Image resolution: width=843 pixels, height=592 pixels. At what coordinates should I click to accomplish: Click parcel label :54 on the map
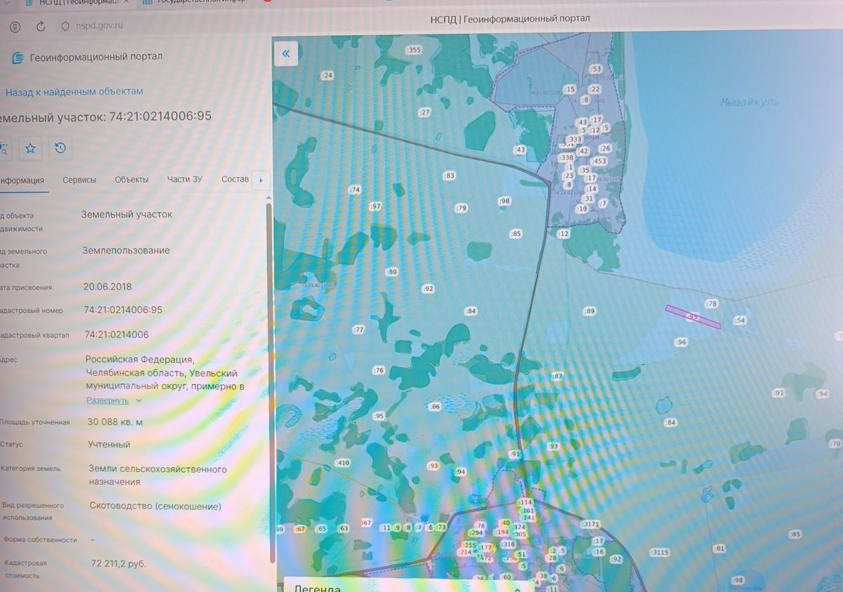(739, 320)
